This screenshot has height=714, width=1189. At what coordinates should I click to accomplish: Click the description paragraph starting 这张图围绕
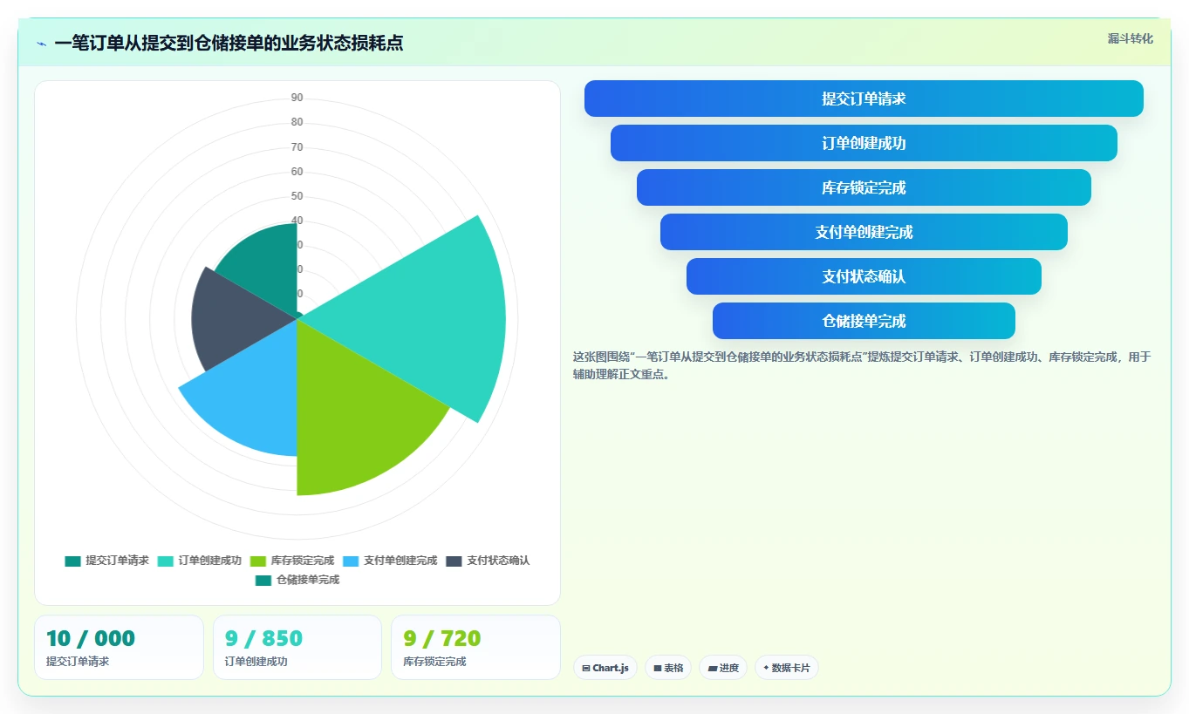tap(863, 365)
